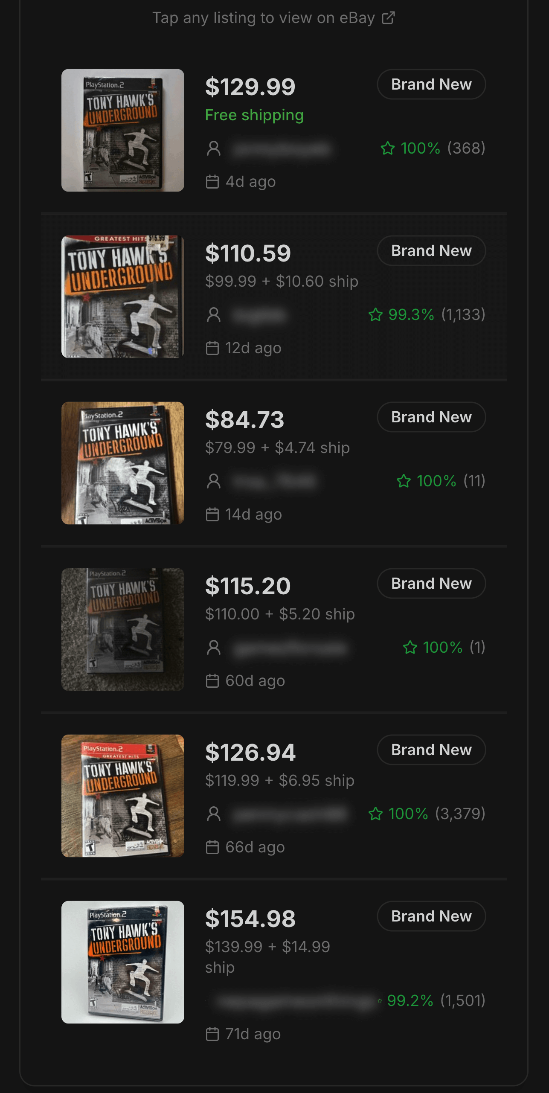The height and width of the screenshot is (1093, 549).
Task: Click Brand New badge on $115.20 listing
Action: (x=431, y=584)
